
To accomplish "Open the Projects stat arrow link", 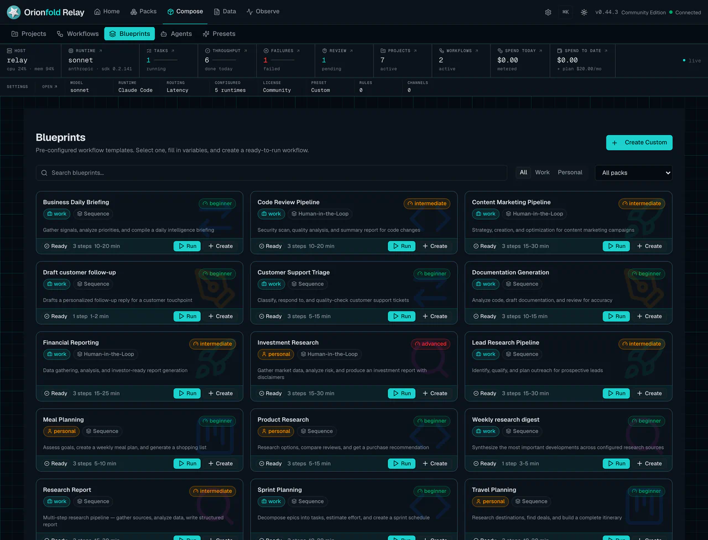I will [415, 51].
